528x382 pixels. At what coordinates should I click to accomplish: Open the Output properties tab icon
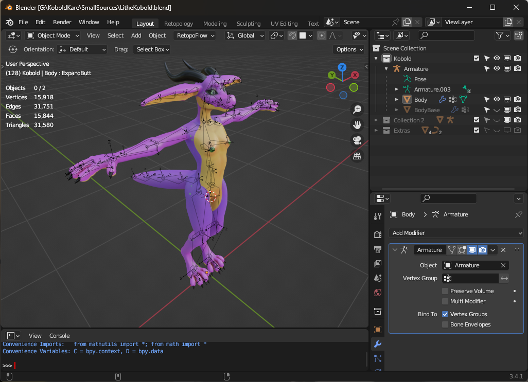tap(378, 249)
